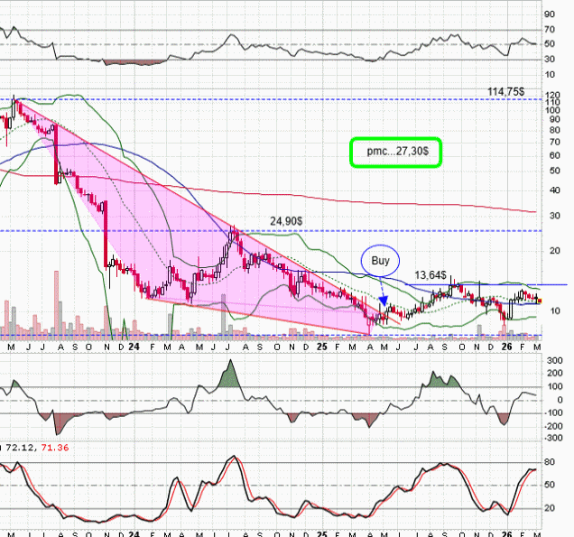Click the 114,75$ resistance label

tap(505, 91)
